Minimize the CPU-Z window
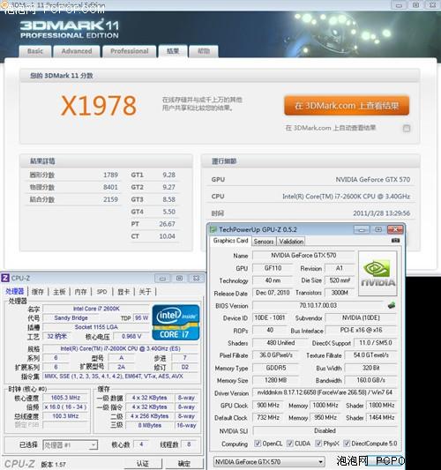Image resolution: width=441 pixels, height=470 pixels. pos(162,279)
